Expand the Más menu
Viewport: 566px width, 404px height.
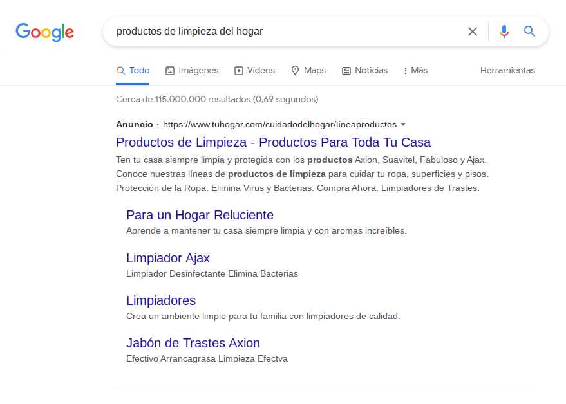(415, 70)
